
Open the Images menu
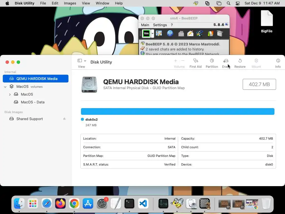70,3
